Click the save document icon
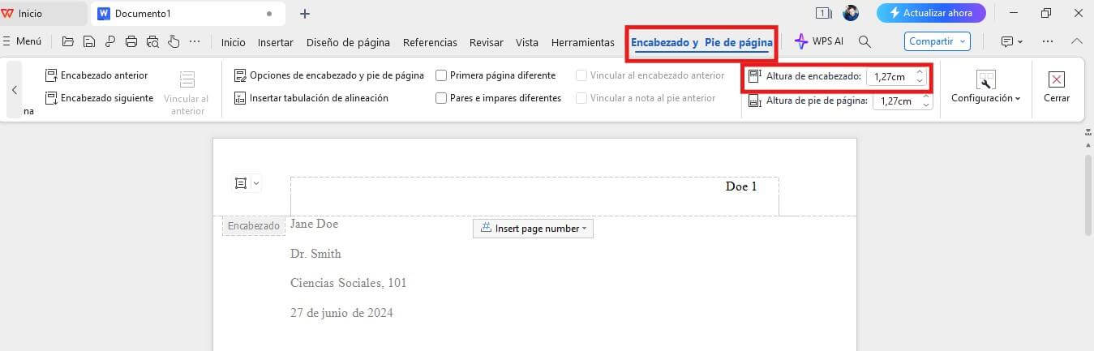 pos(89,41)
